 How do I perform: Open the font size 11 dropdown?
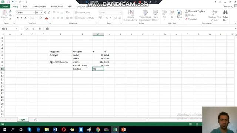click(41, 13)
